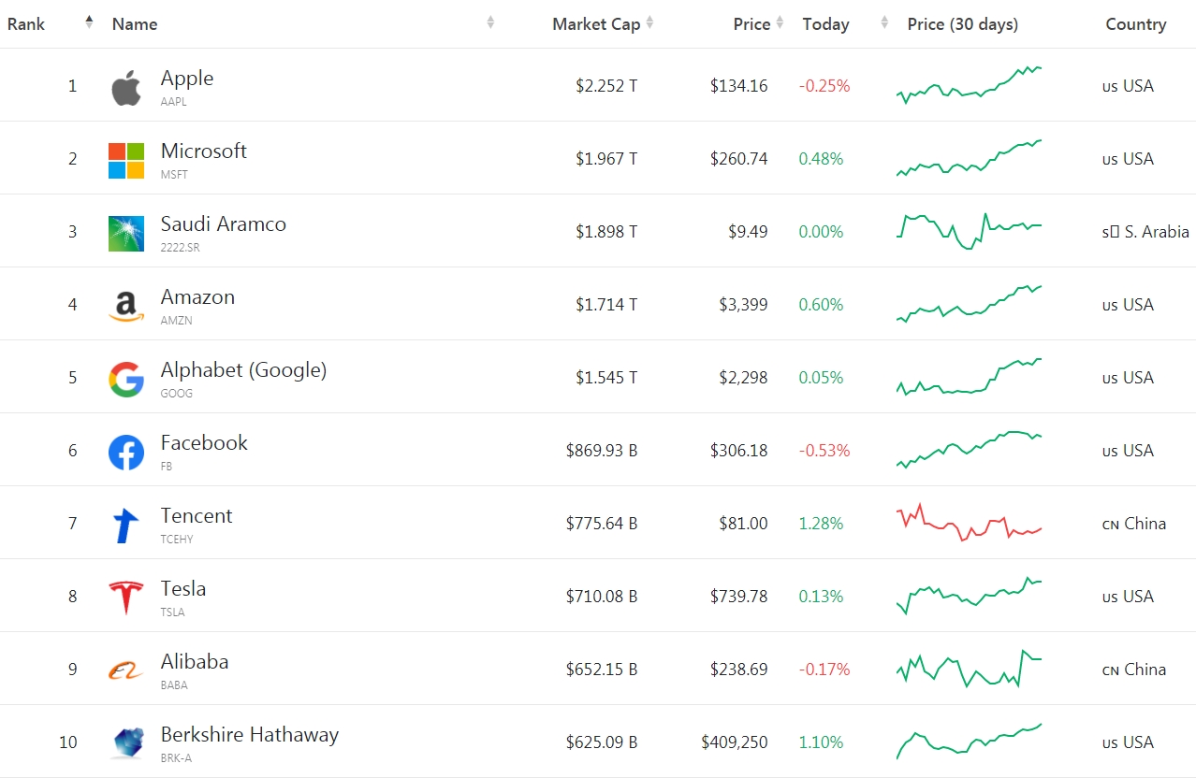
Task: Click China country for Alibaba
Action: pos(1134,670)
